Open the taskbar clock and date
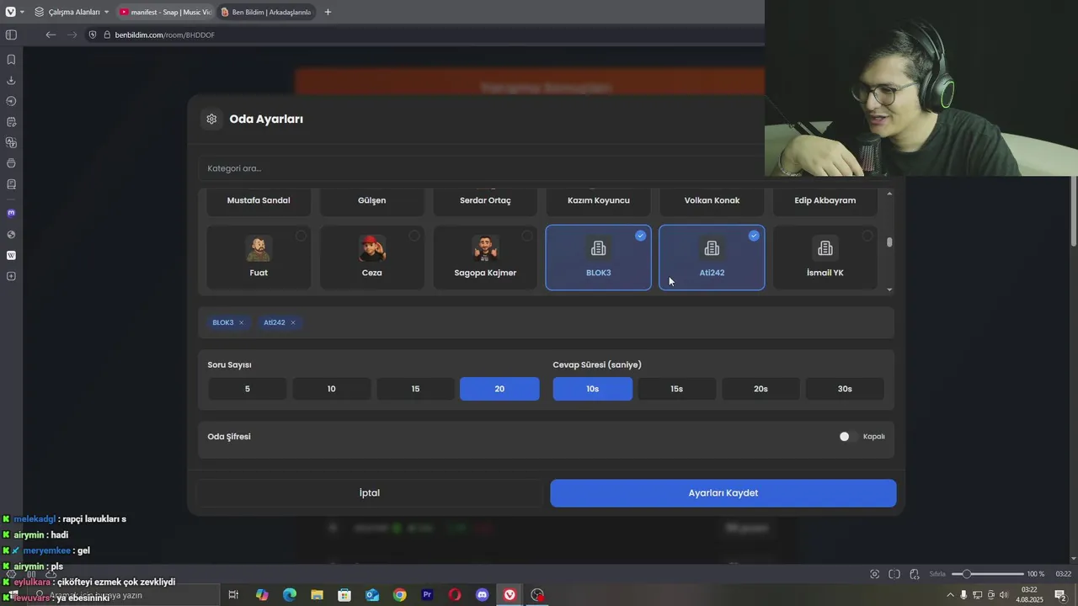 1029,595
